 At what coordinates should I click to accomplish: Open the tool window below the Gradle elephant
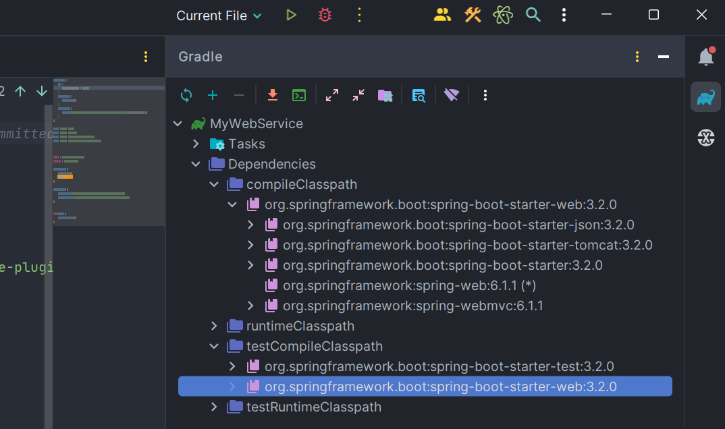click(x=705, y=137)
